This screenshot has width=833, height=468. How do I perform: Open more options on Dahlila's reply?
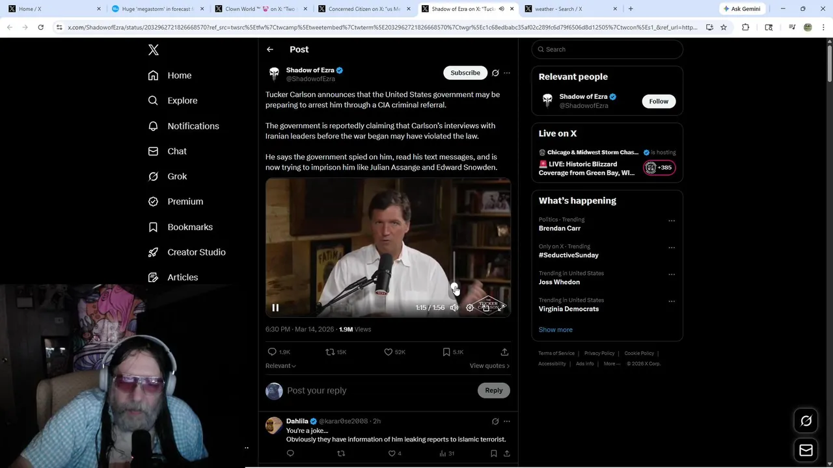tap(507, 421)
